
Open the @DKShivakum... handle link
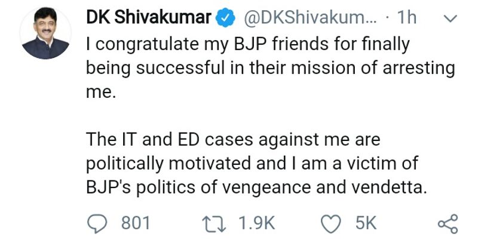(x=310, y=19)
